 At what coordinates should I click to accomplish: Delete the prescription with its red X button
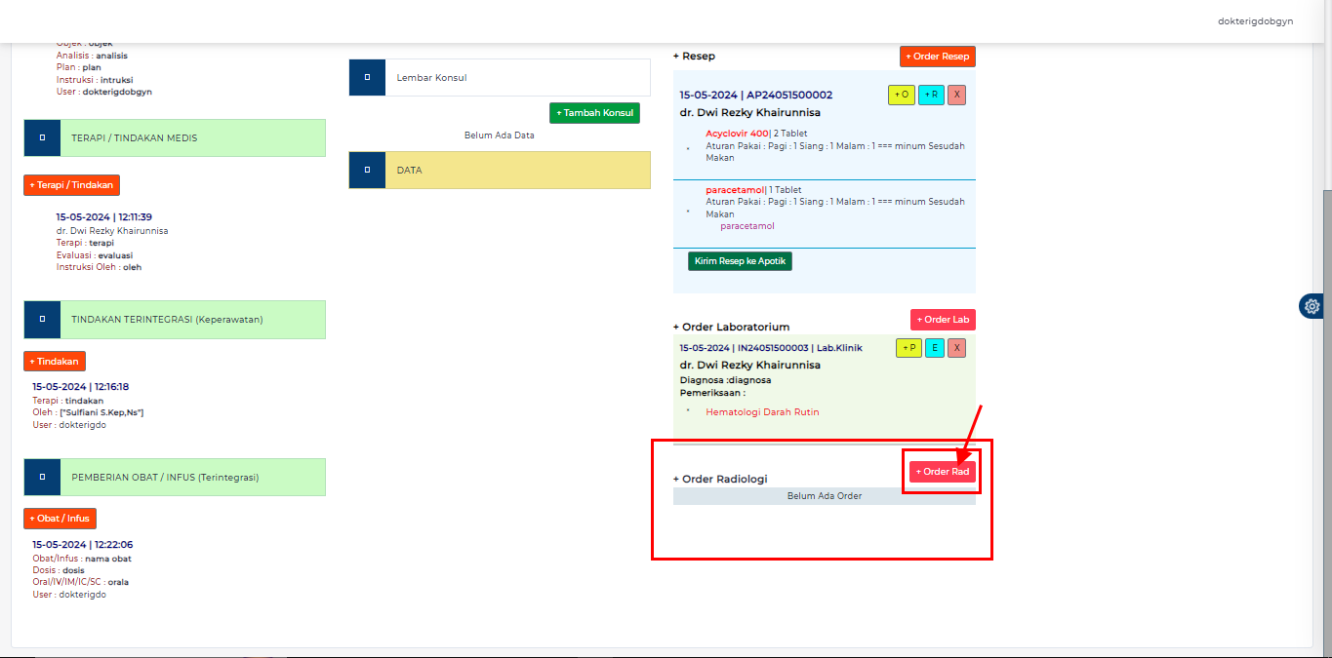(957, 95)
